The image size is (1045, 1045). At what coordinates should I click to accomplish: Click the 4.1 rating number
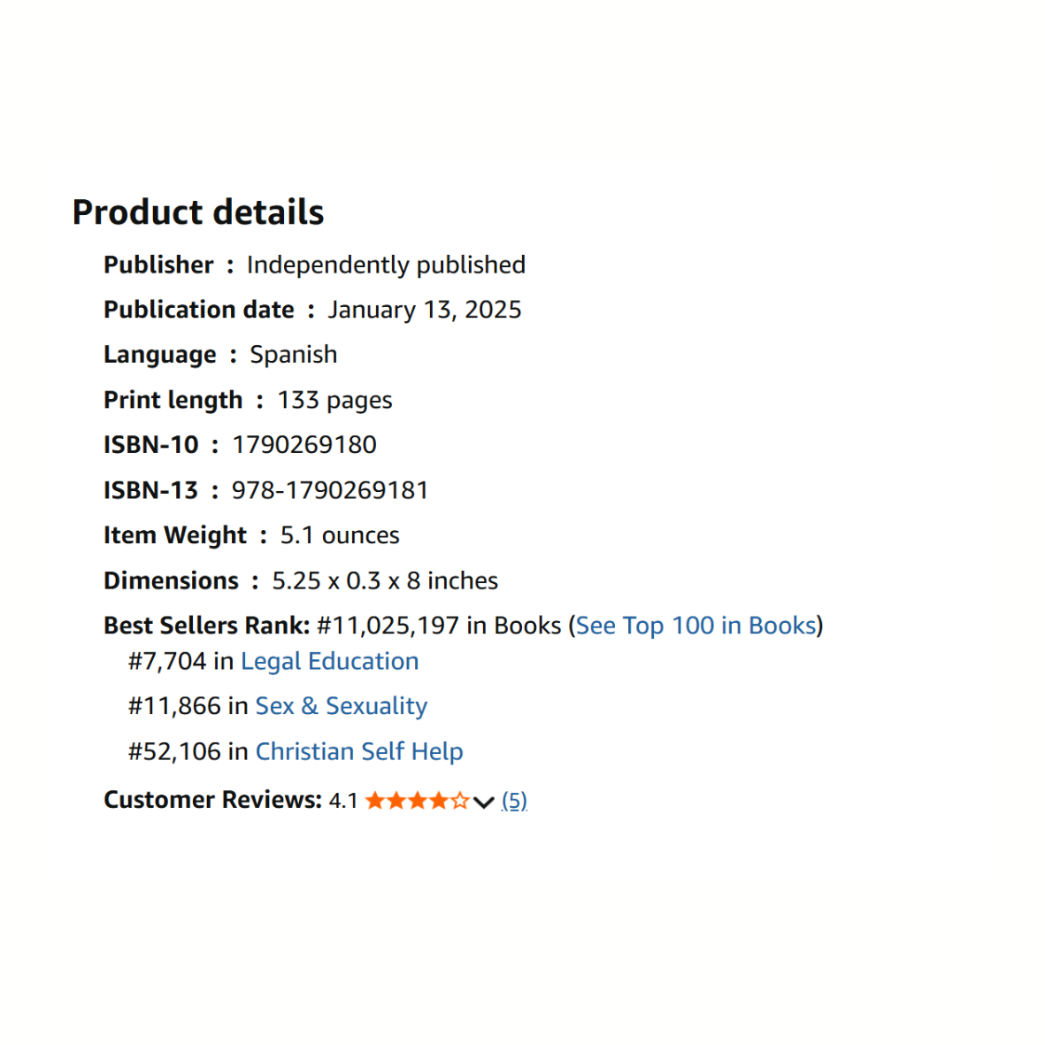click(x=343, y=801)
